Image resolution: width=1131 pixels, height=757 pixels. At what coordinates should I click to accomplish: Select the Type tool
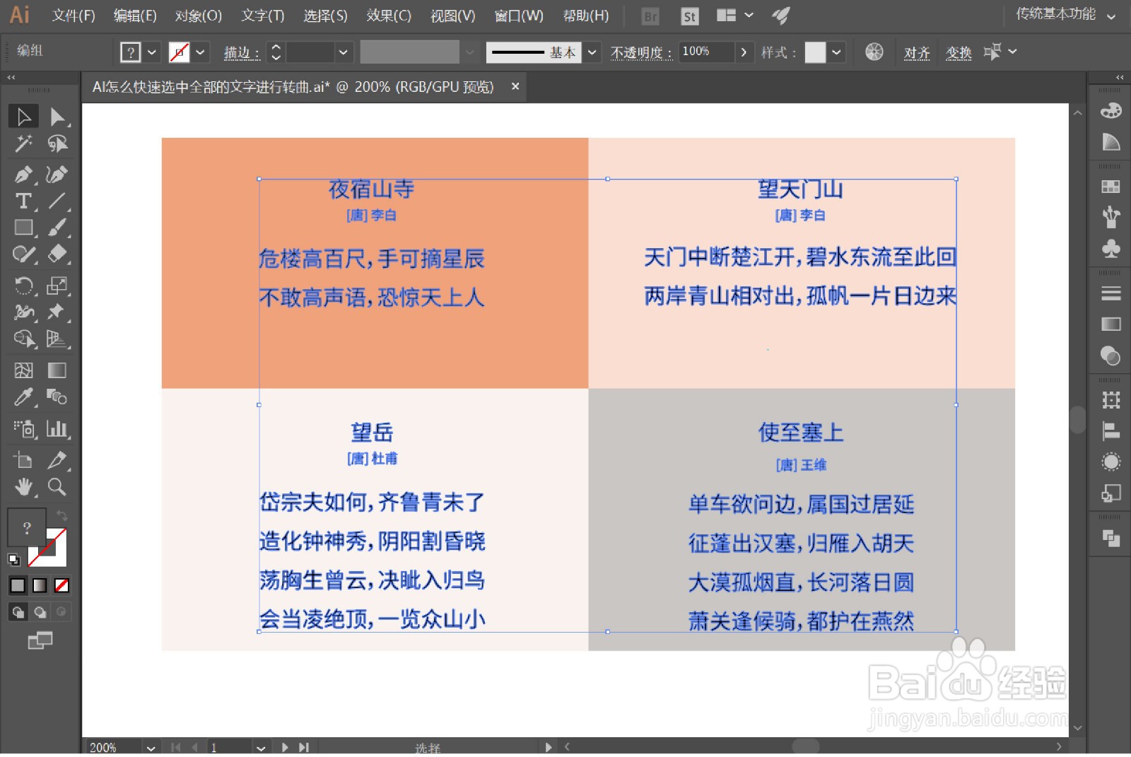23,201
